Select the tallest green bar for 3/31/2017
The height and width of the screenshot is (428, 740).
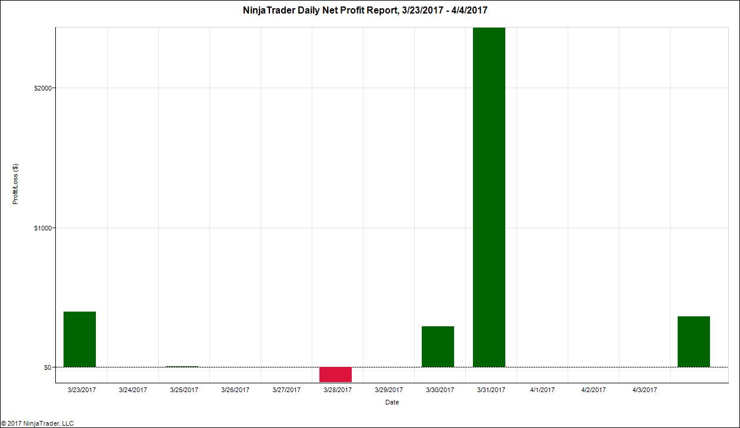click(x=489, y=197)
